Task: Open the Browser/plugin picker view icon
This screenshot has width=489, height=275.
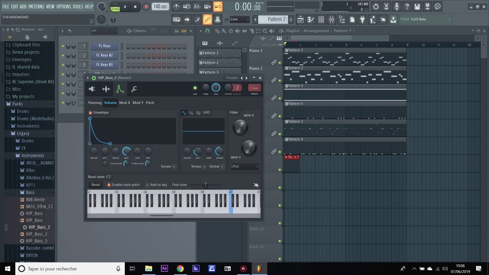Action: [x=342, y=19]
